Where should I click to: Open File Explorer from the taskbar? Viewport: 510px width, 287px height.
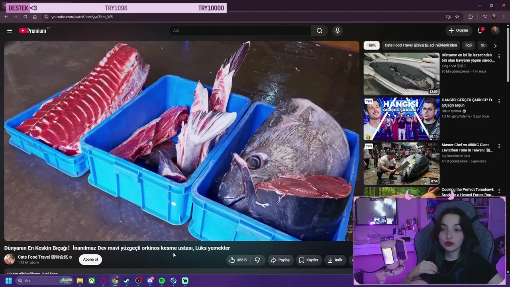point(80,281)
